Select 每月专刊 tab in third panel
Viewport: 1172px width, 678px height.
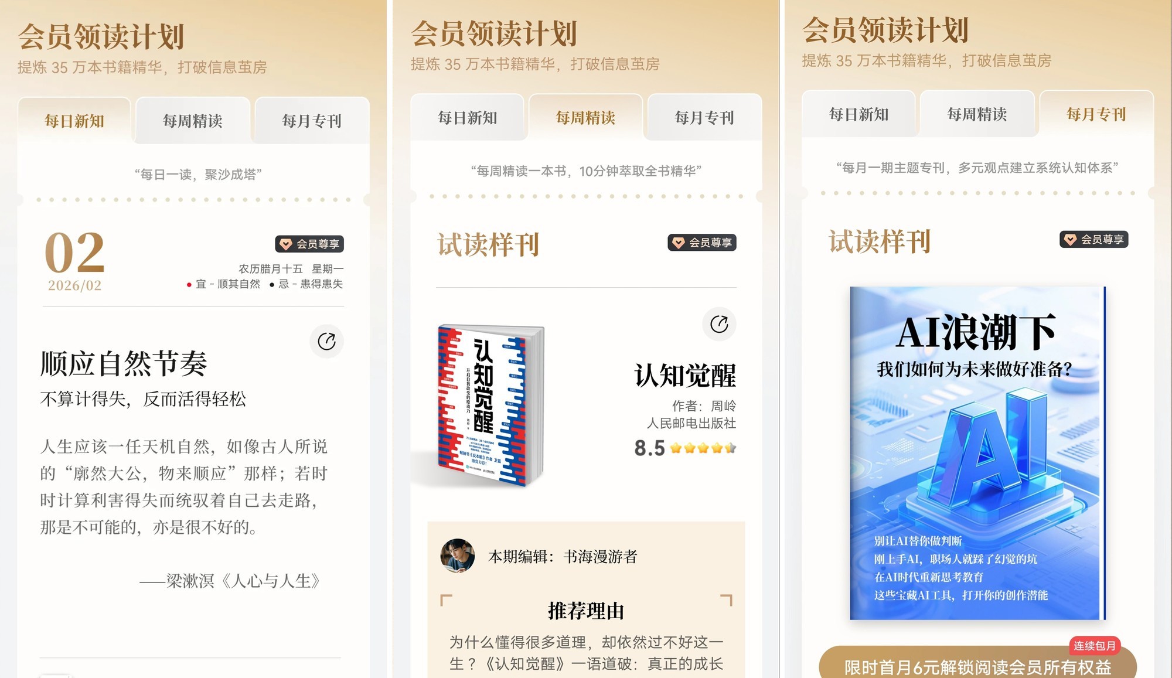1096,114
